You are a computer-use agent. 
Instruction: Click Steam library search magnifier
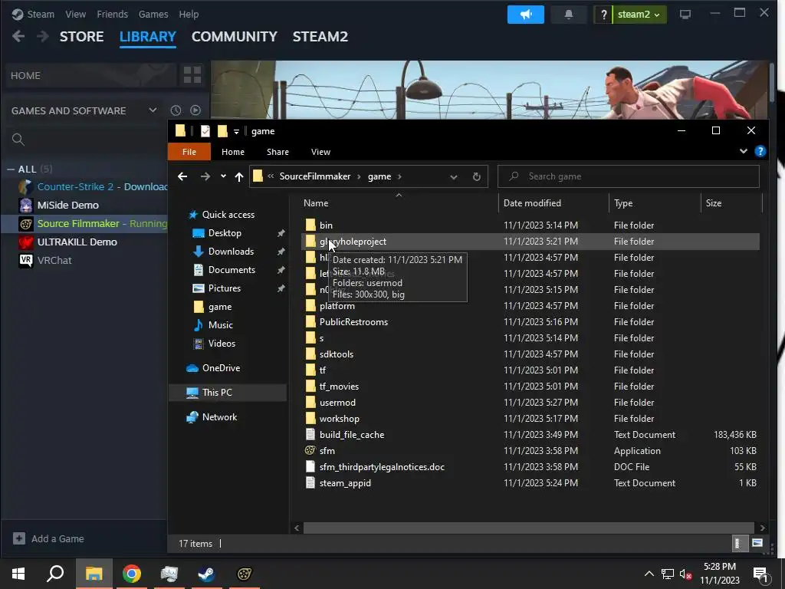18,140
